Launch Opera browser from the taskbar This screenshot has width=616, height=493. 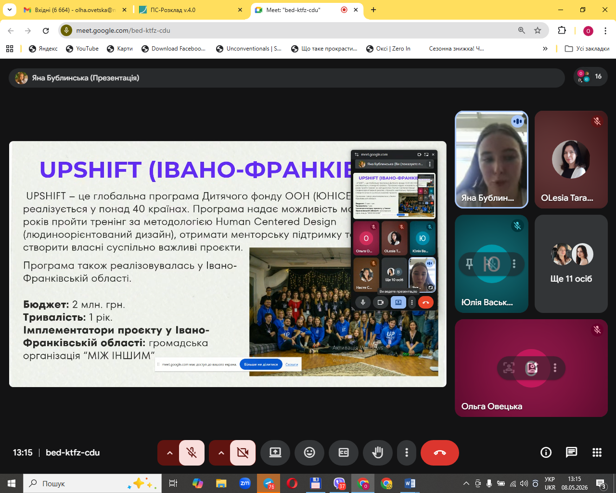tap(292, 483)
